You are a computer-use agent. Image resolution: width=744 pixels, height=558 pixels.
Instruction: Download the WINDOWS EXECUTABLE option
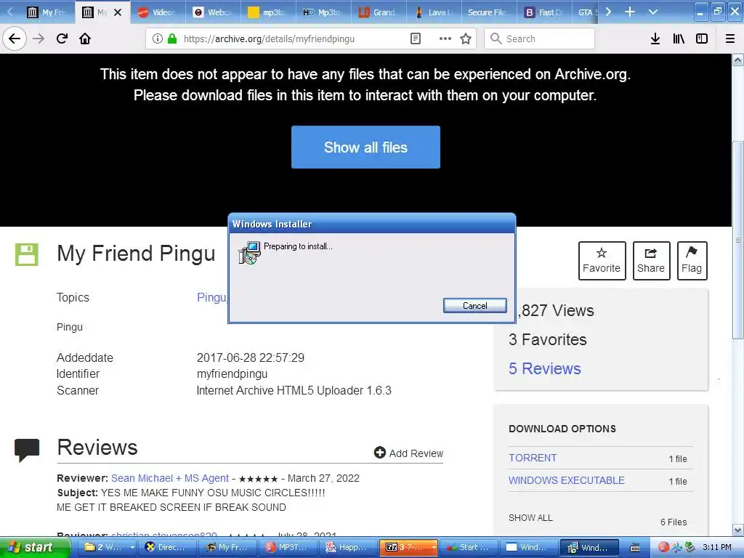(567, 480)
